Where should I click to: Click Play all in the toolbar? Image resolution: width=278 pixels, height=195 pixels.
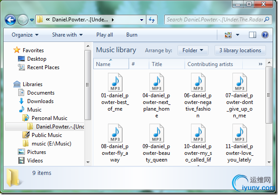click(x=104, y=35)
